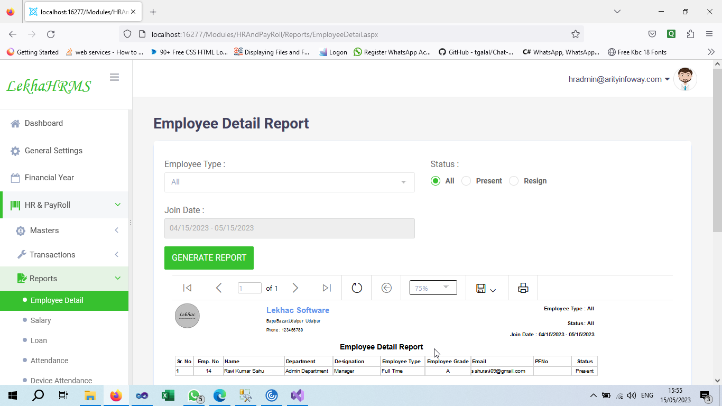Click the Dashboard home icon
The image size is (722, 406).
15,123
